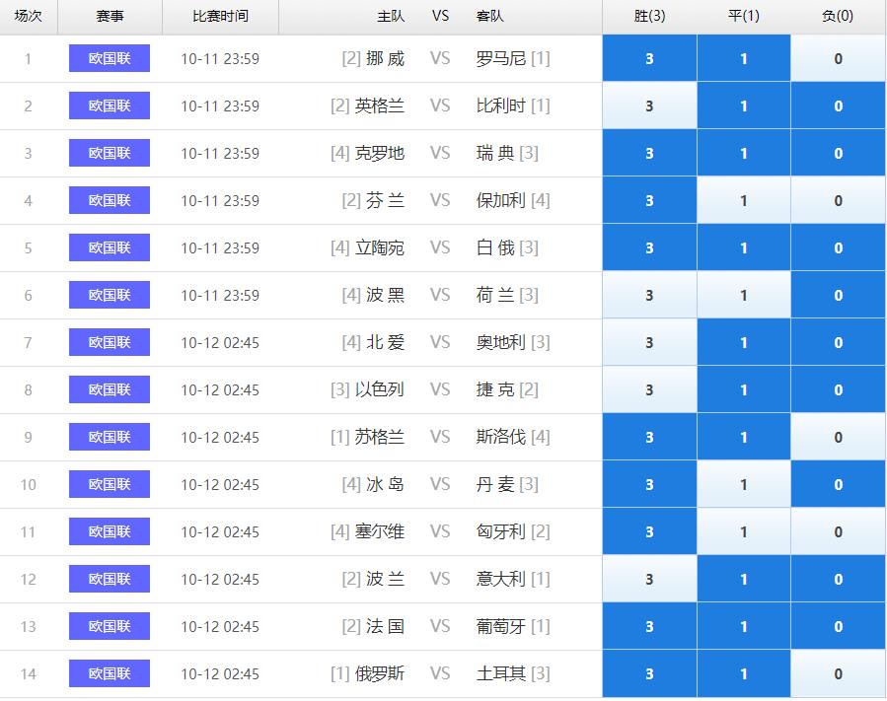This screenshot has height=701, width=887.
Task: Toggle loss (0) for Russia vs Turkey
Action: tap(839, 673)
